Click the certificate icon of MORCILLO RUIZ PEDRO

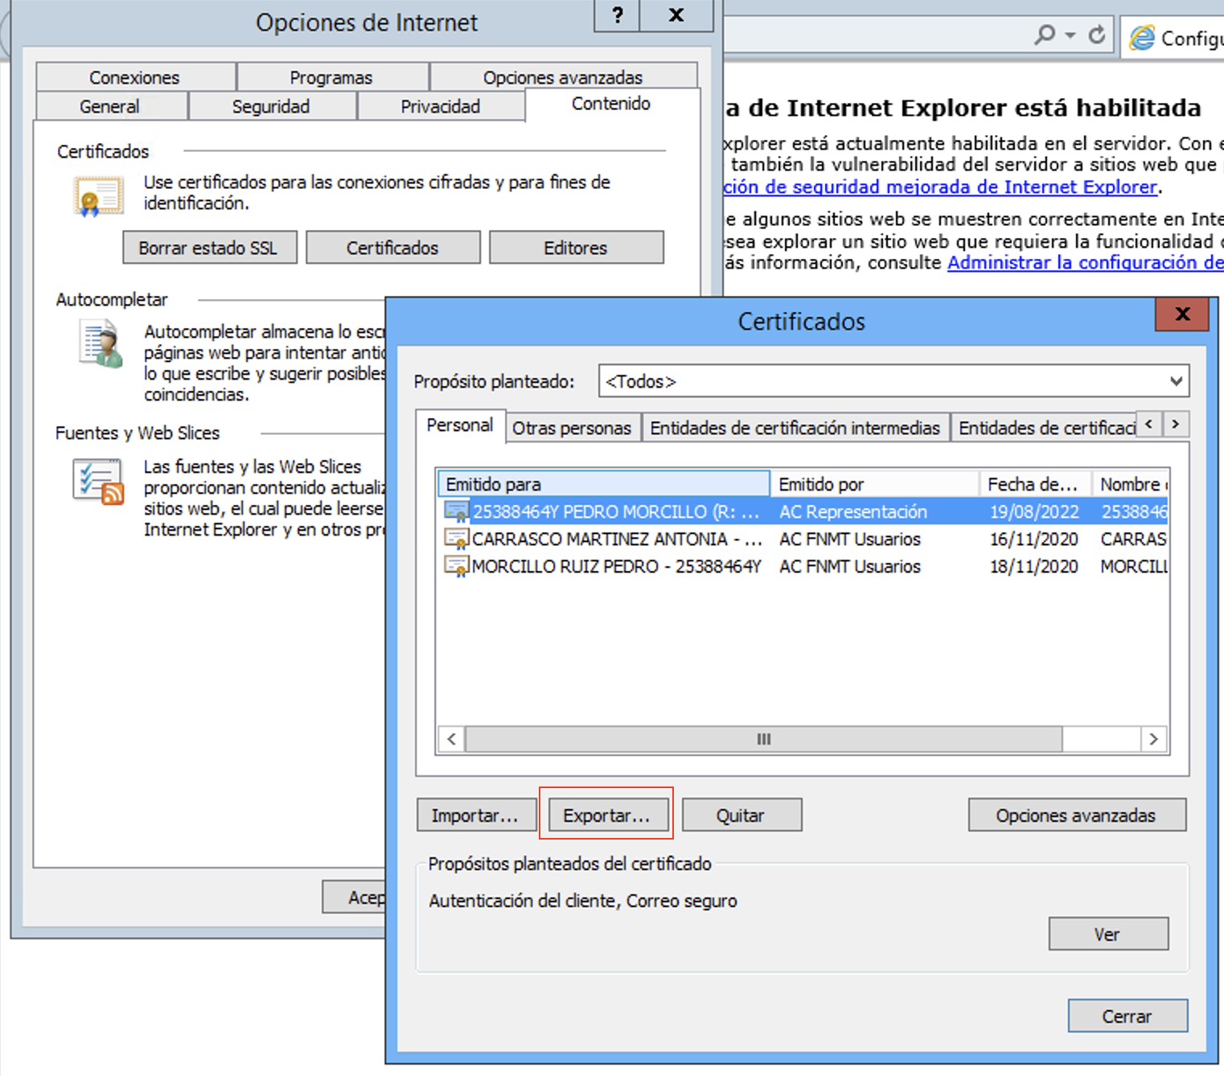point(456,566)
